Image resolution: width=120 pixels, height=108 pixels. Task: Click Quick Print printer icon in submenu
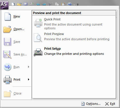[x=38, y=23]
